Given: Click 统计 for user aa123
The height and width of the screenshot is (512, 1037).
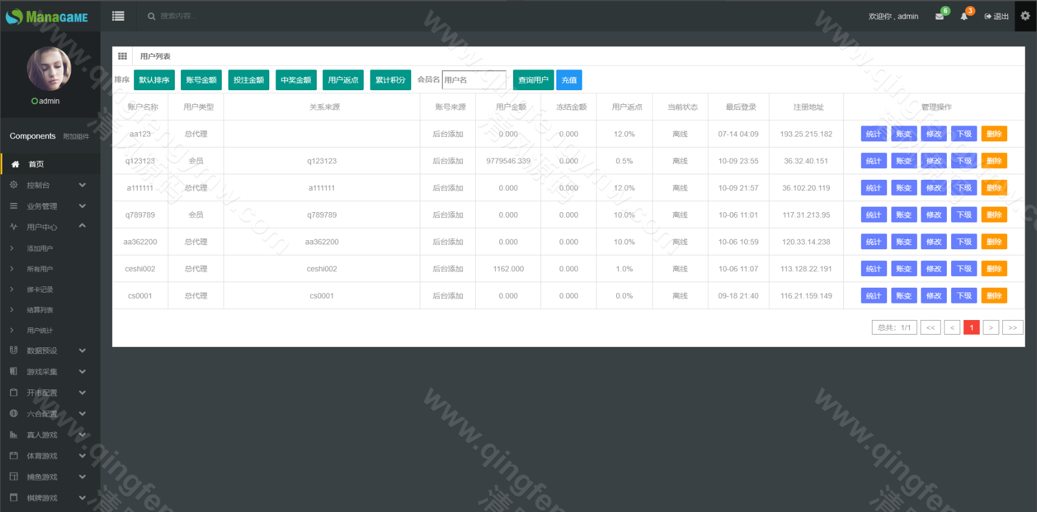Looking at the screenshot, I should click(x=874, y=134).
